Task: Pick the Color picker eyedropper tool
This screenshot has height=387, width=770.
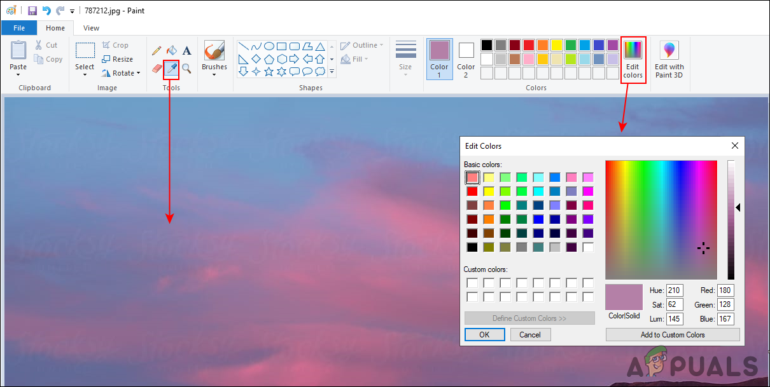Action: pyautogui.click(x=171, y=68)
